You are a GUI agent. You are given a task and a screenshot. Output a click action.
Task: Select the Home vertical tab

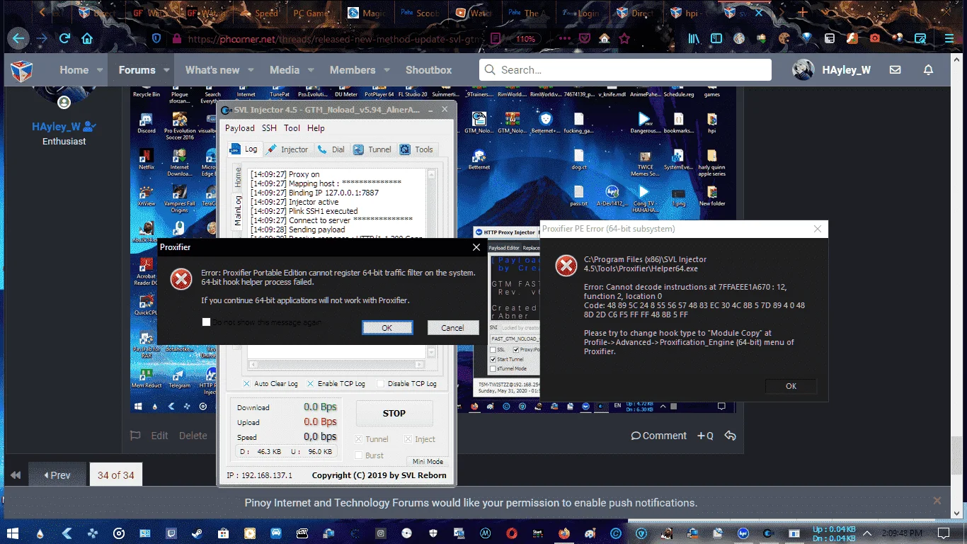point(239,176)
